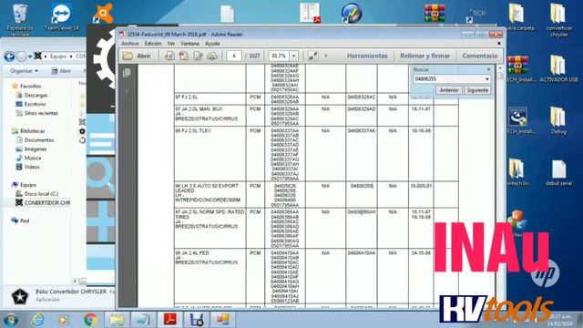583x328 pixels.
Task: Click the cloud upload icon in toolbar
Action: pyautogui.click(x=212, y=56)
